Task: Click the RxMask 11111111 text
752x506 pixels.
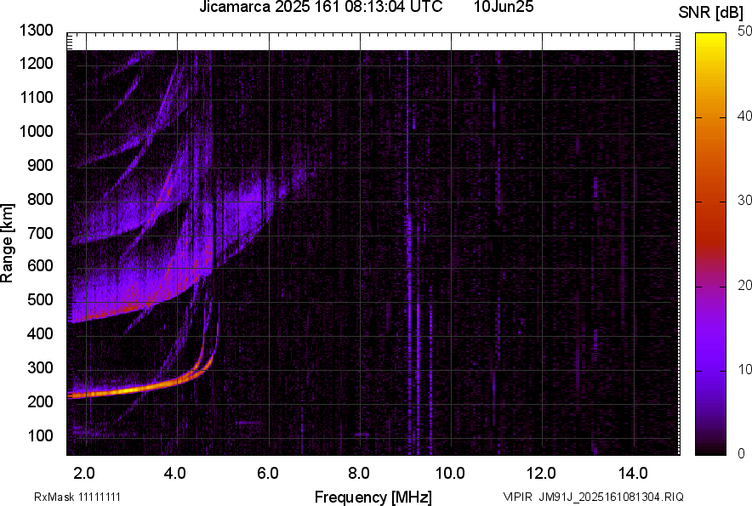Action: pos(77,497)
